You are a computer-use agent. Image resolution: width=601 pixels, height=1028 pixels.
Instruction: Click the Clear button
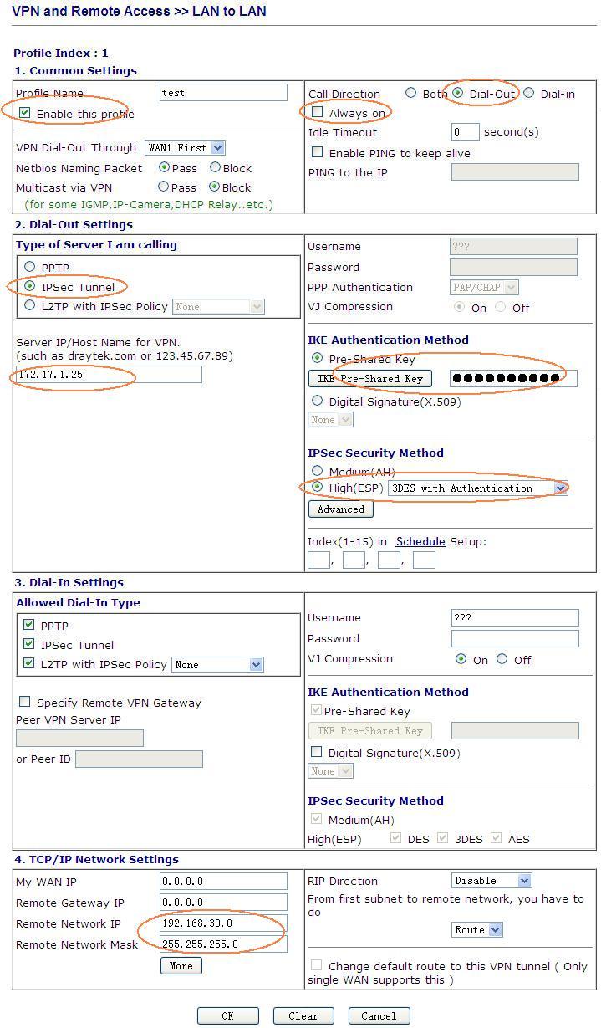(x=303, y=1015)
